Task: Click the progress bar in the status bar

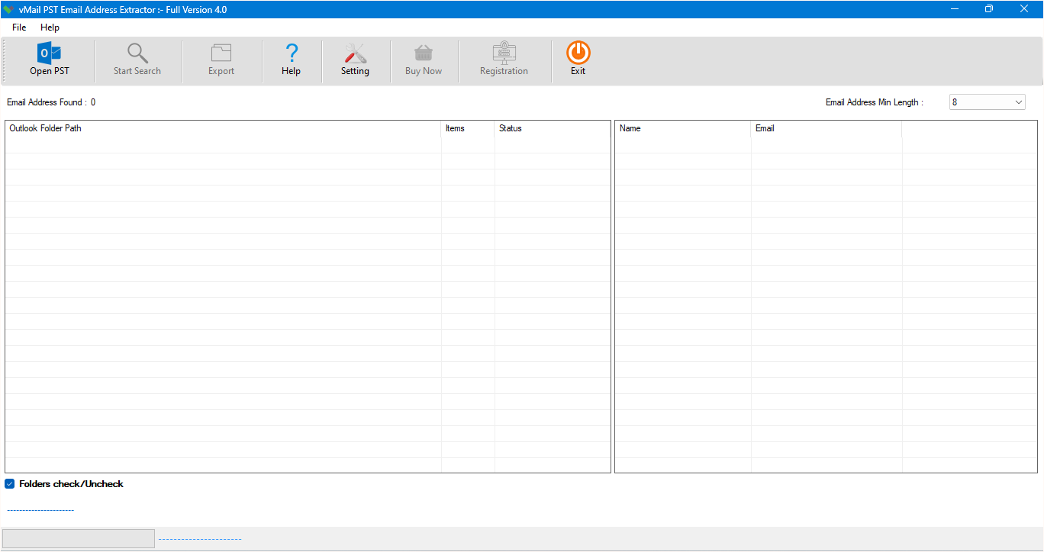Action: (x=79, y=538)
